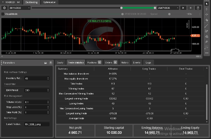Click the Label field RH_SEB_Long
The image size is (211, 139).
pos(37,124)
